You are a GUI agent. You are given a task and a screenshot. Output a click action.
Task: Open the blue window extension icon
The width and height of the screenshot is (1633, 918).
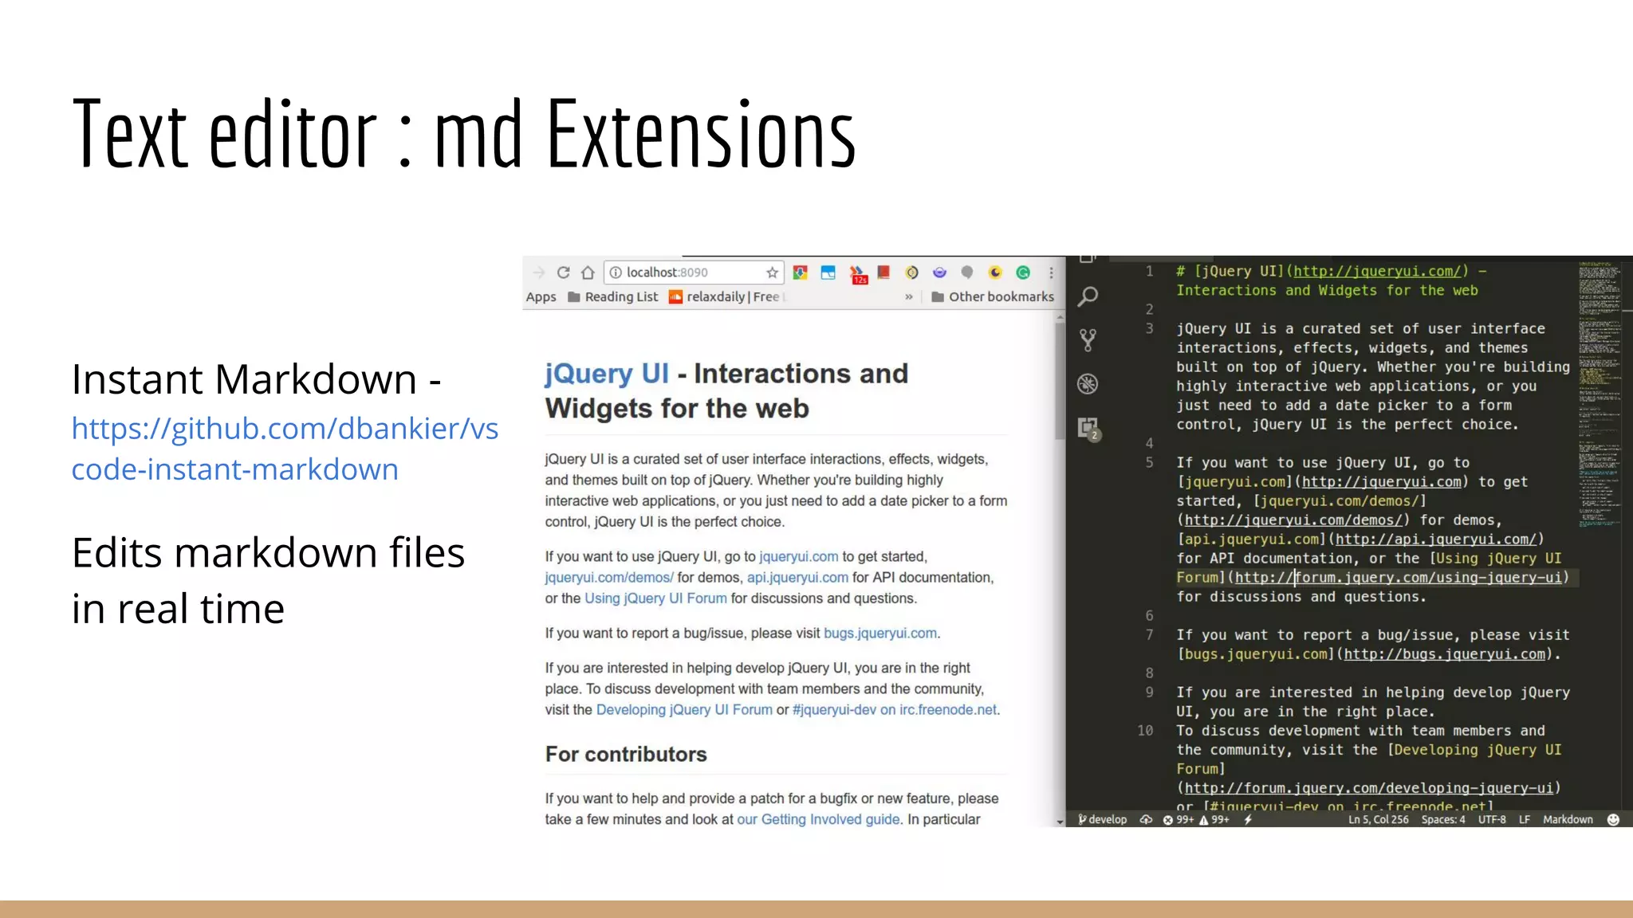(x=828, y=273)
